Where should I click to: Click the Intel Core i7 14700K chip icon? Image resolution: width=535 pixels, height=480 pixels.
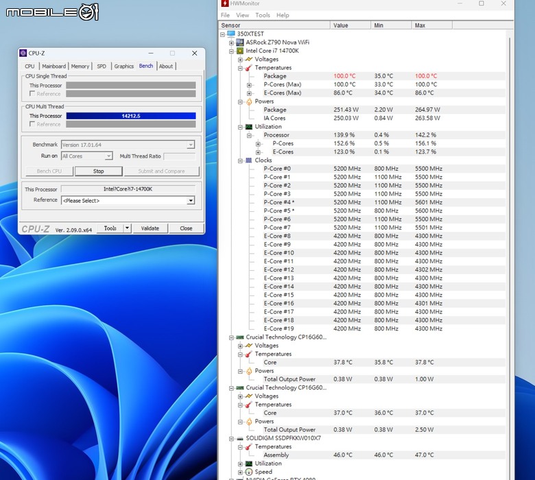click(240, 51)
